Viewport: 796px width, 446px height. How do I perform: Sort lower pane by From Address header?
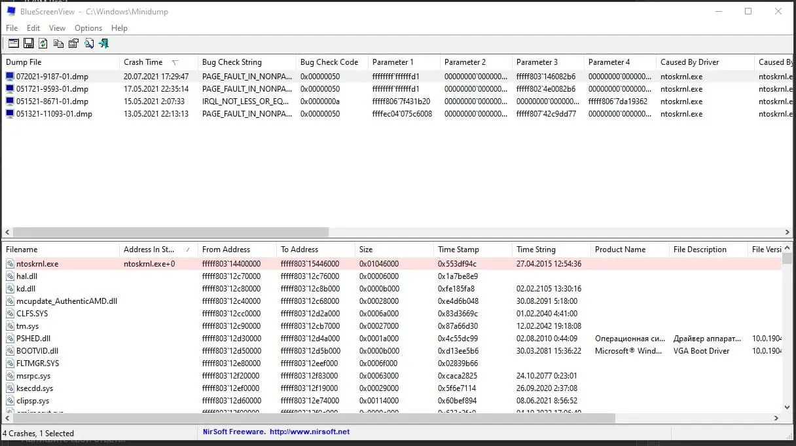click(x=238, y=250)
